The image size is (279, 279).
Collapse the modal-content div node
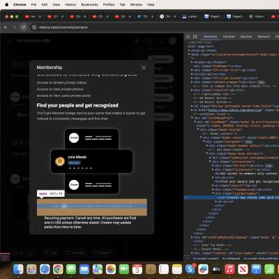pos(201,137)
